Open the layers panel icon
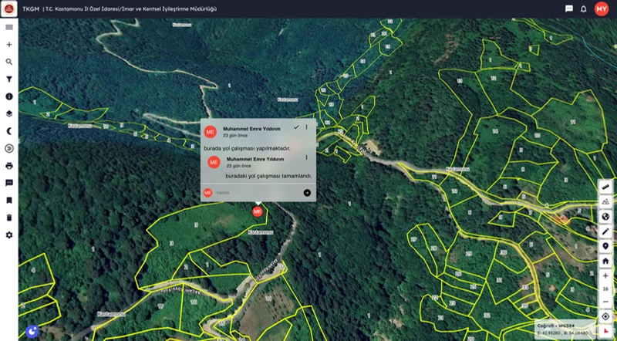Screen dimensions: 617x341 (9, 114)
